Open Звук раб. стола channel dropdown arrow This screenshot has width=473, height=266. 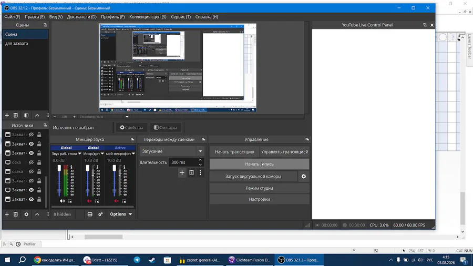[80, 154]
